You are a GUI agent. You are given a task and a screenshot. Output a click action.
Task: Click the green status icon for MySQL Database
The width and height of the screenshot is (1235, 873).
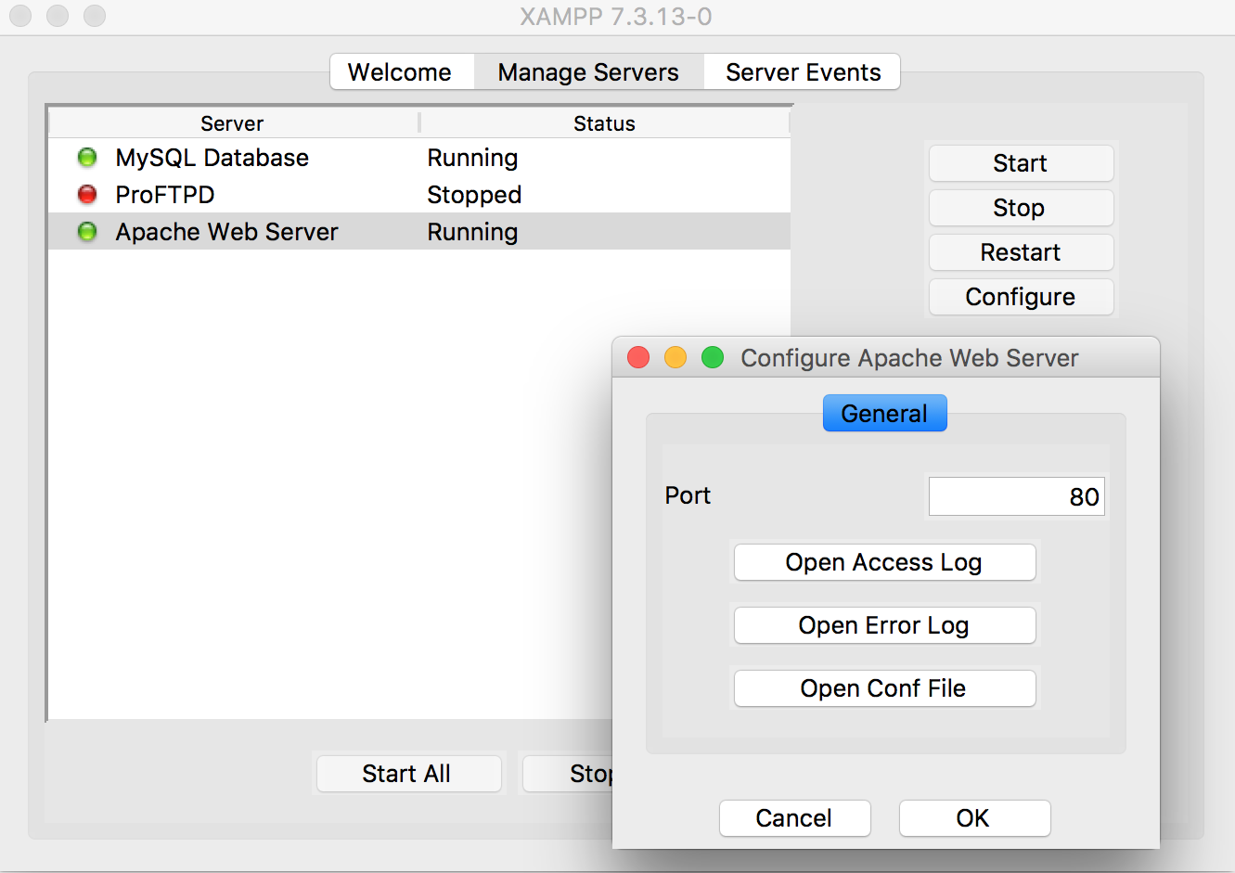[87, 158]
